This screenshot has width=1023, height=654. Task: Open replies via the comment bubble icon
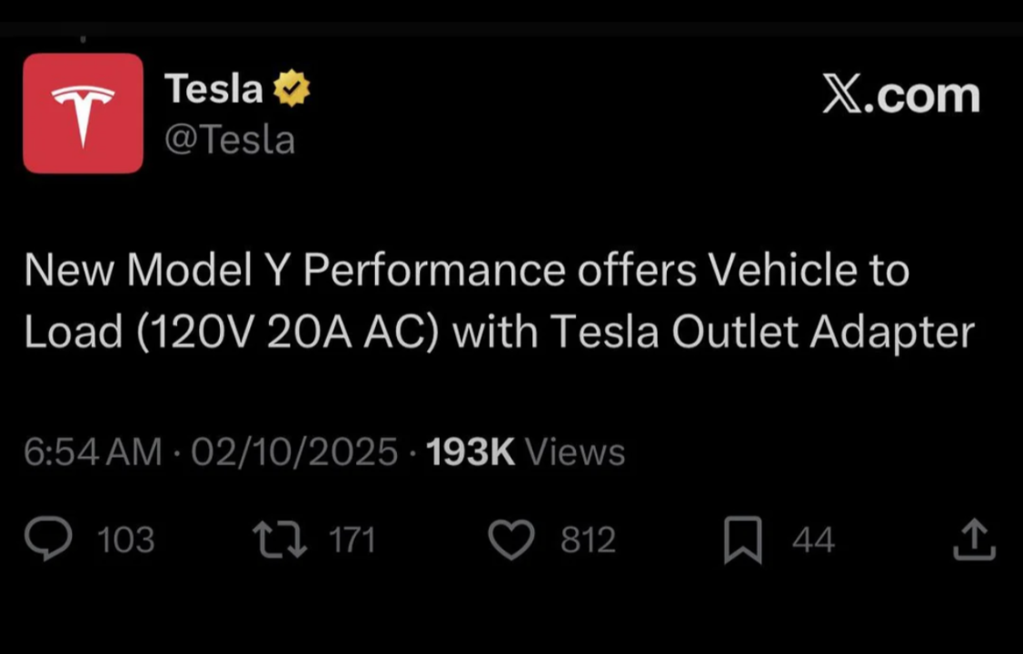pos(47,539)
